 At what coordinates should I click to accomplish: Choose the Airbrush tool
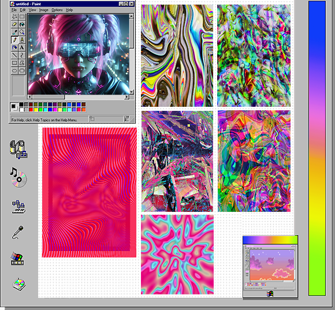[14, 47]
